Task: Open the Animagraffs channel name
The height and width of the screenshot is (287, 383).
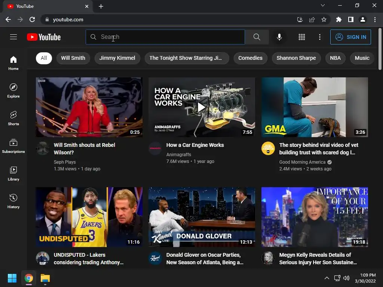Action: pyautogui.click(x=178, y=154)
